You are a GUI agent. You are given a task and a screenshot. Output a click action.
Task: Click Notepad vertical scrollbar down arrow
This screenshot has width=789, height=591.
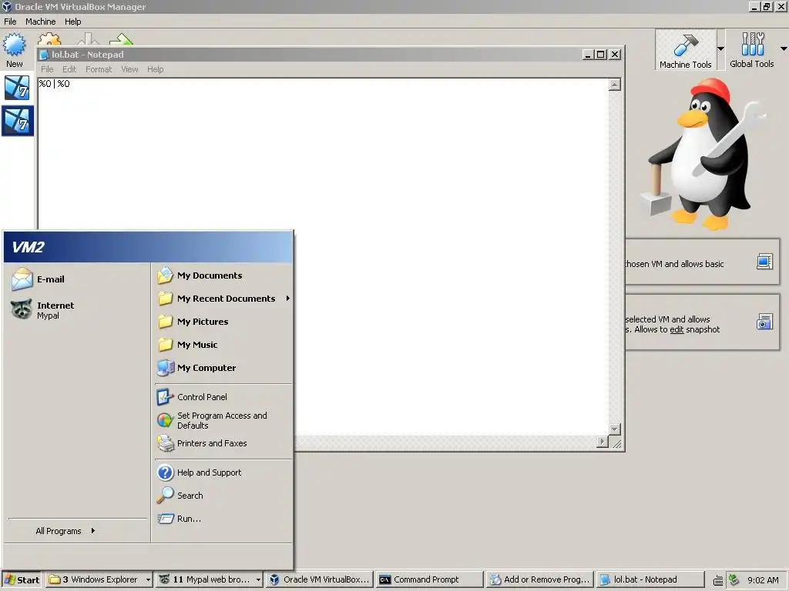tap(614, 429)
